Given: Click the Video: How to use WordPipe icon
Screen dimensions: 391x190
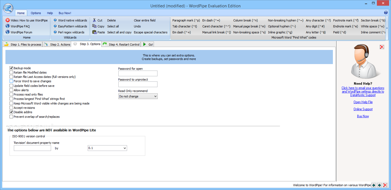Looking at the screenshot, I should 8,20.
